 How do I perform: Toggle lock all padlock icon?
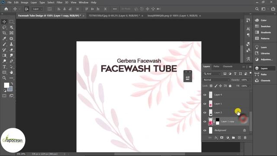pos(230,86)
